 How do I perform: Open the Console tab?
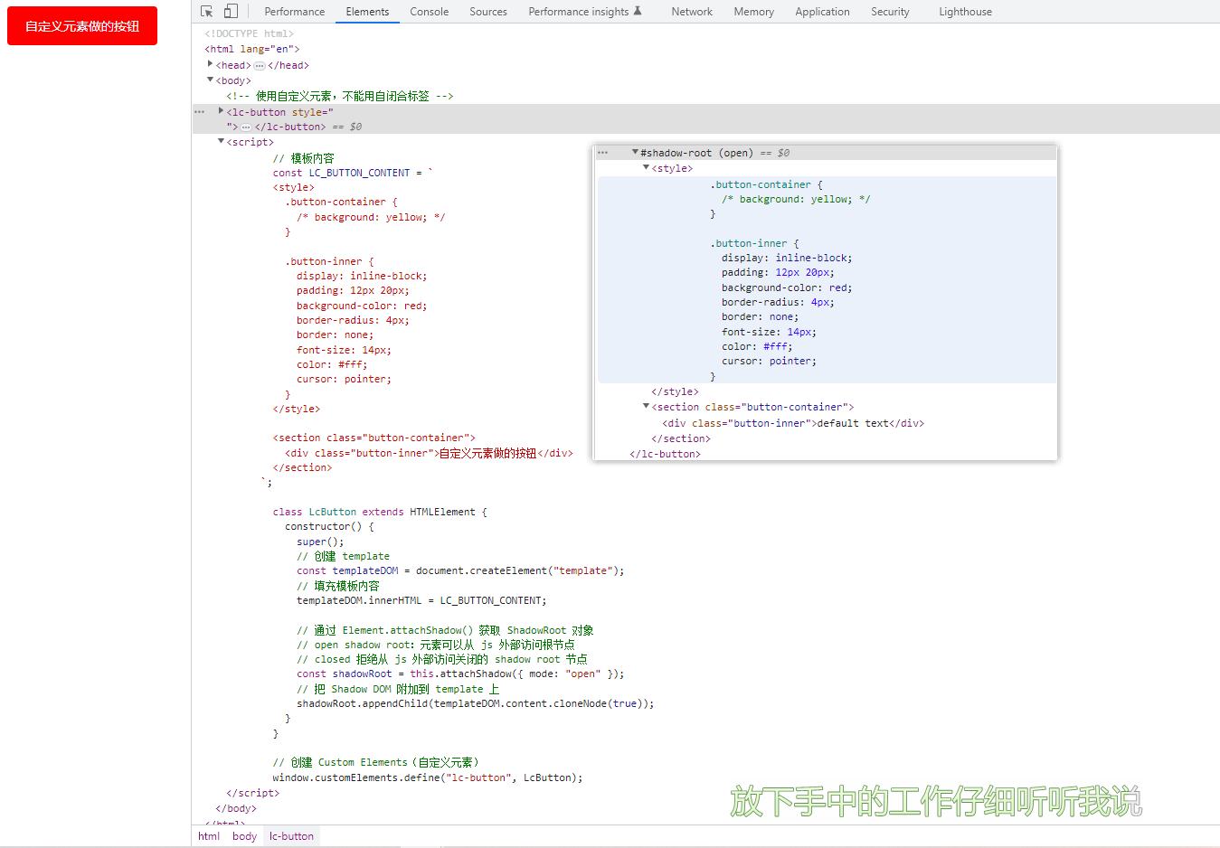point(429,12)
